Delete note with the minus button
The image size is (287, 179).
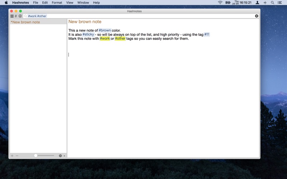[x=17, y=156]
